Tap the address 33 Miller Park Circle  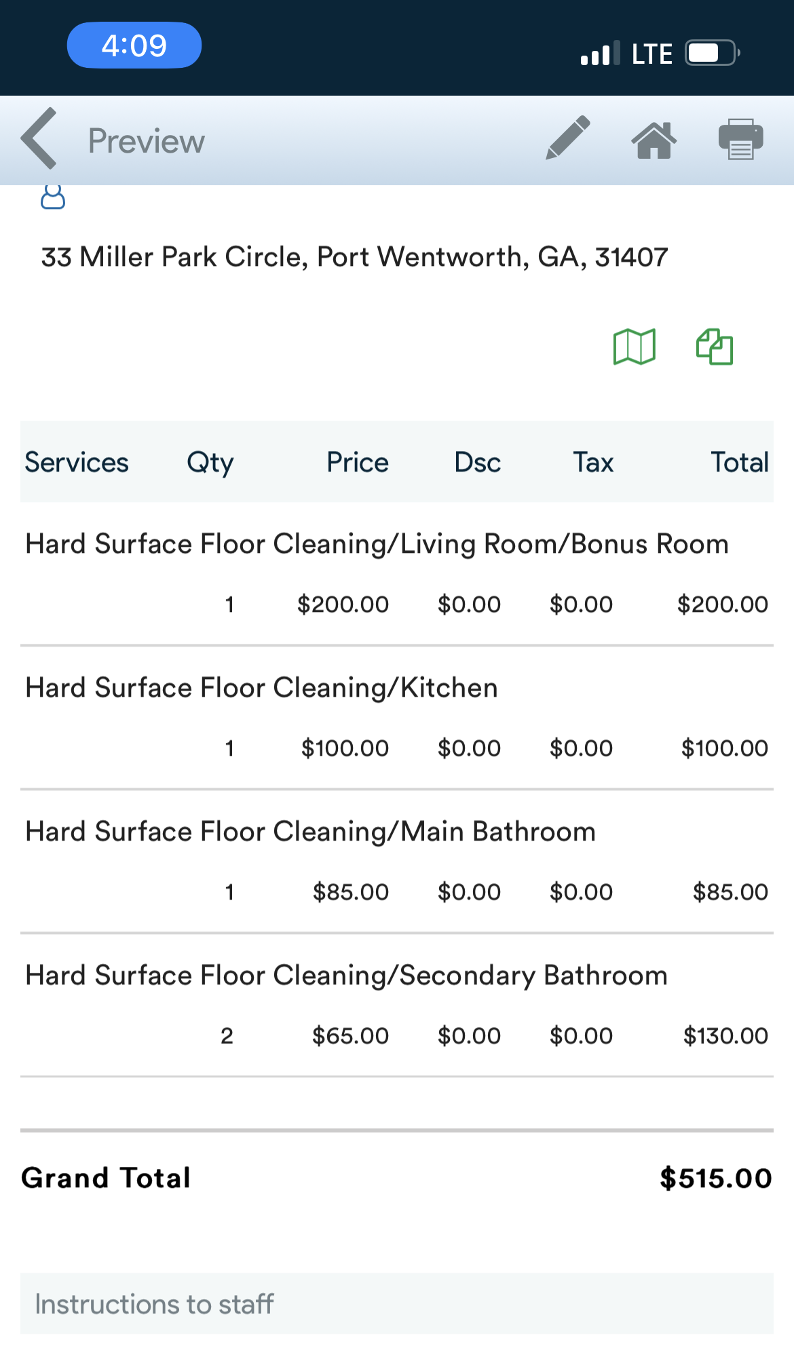(x=354, y=257)
